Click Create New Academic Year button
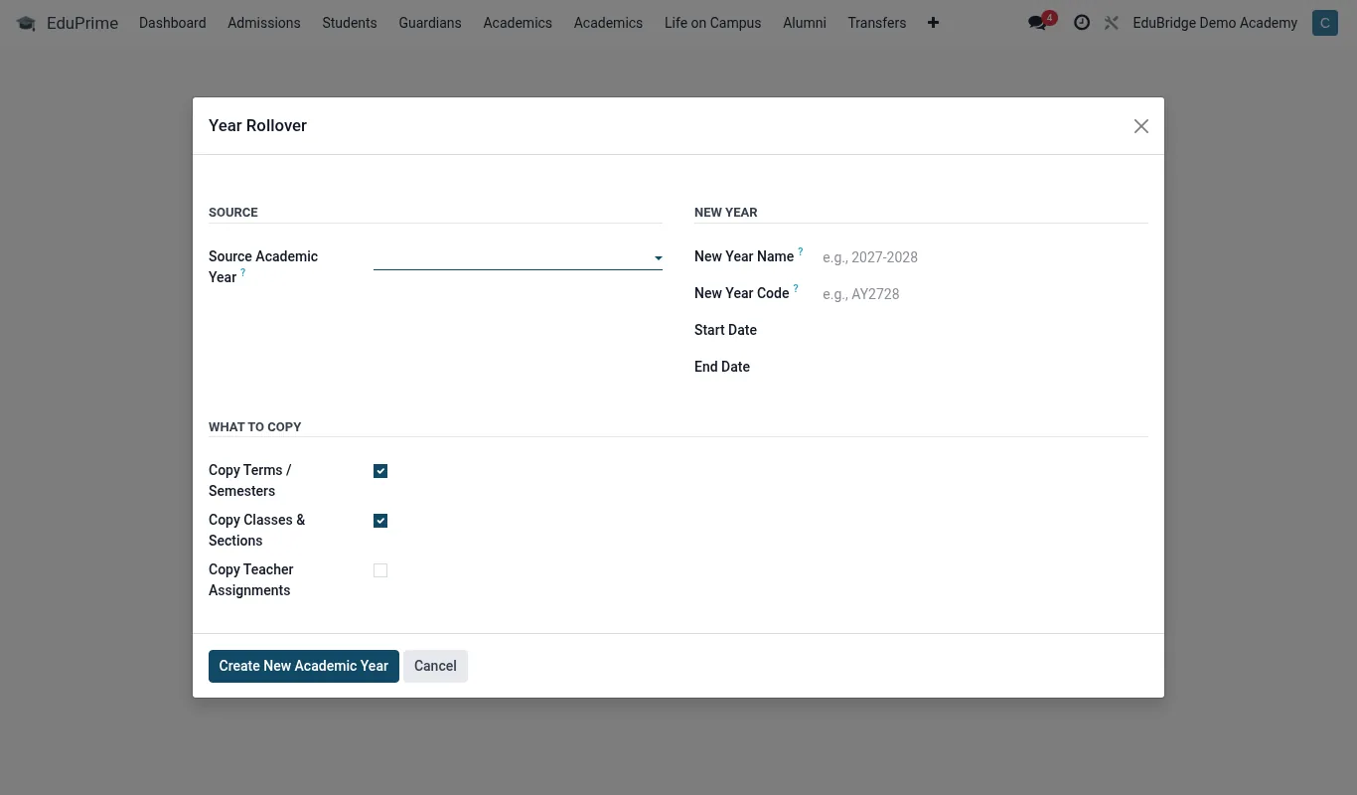Screen dimensions: 1357x795 (x=304, y=666)
